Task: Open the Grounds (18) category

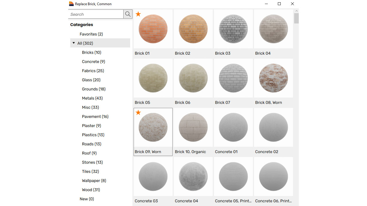Action: point(94,89)
